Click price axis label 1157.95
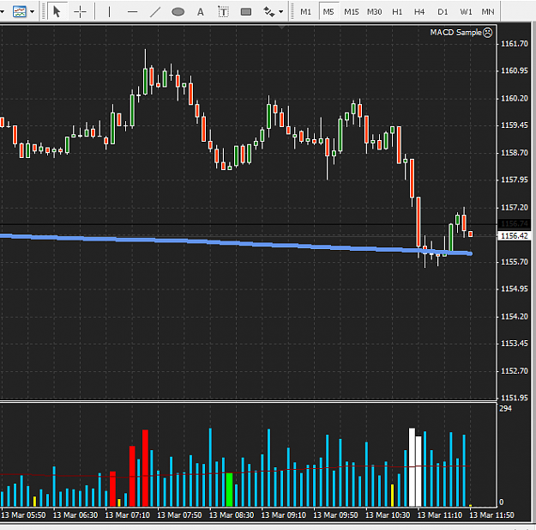 click(515, 180)
